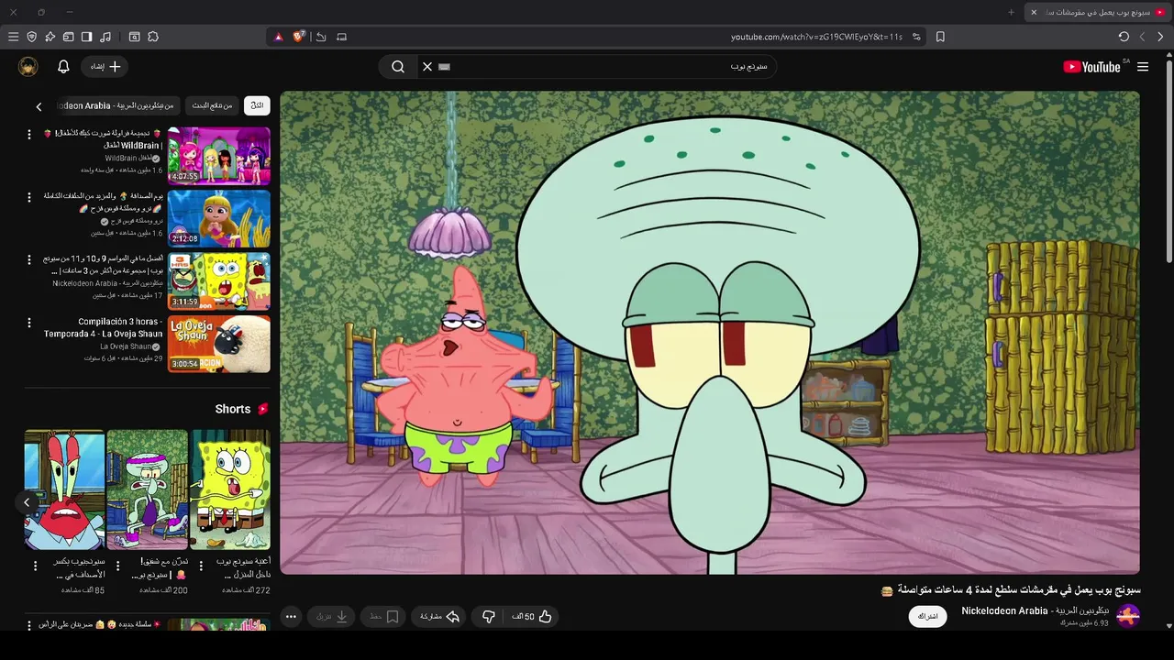Like the video (50 ألف)
Viewport: 1174px width, 660px height.
coord(532,617)
